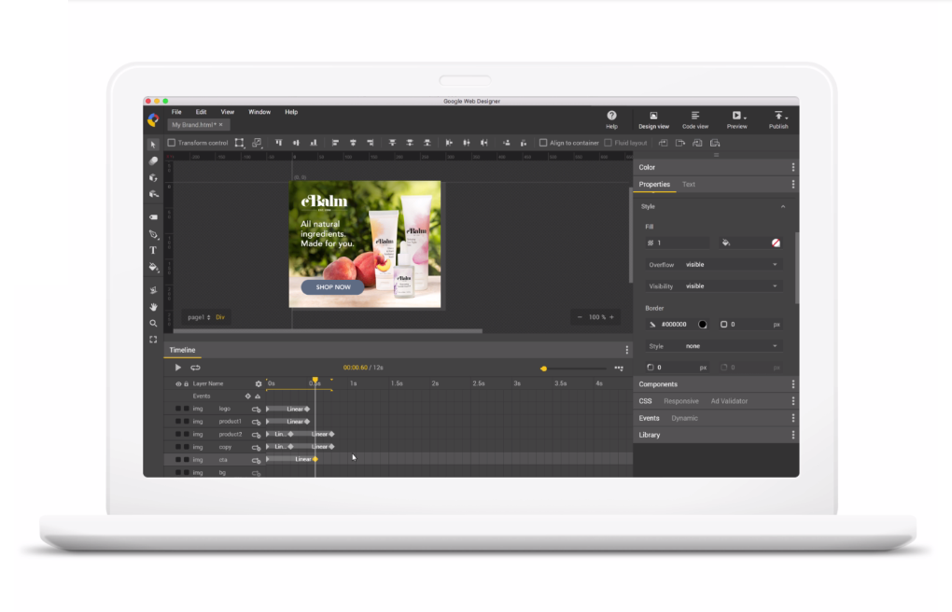Toggle the lock icon in timeline header
This screenshot has width=952, height=612.
coord(187,383)
